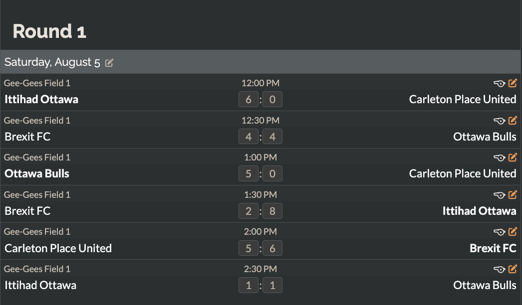522x305 pixels.
Task: Open edit icon for 1:30 PM match
Action: click(x=513, y=194)
